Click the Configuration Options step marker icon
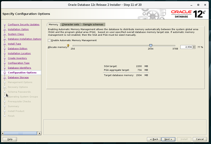This screenshot has height=144, width=211. 5,73
